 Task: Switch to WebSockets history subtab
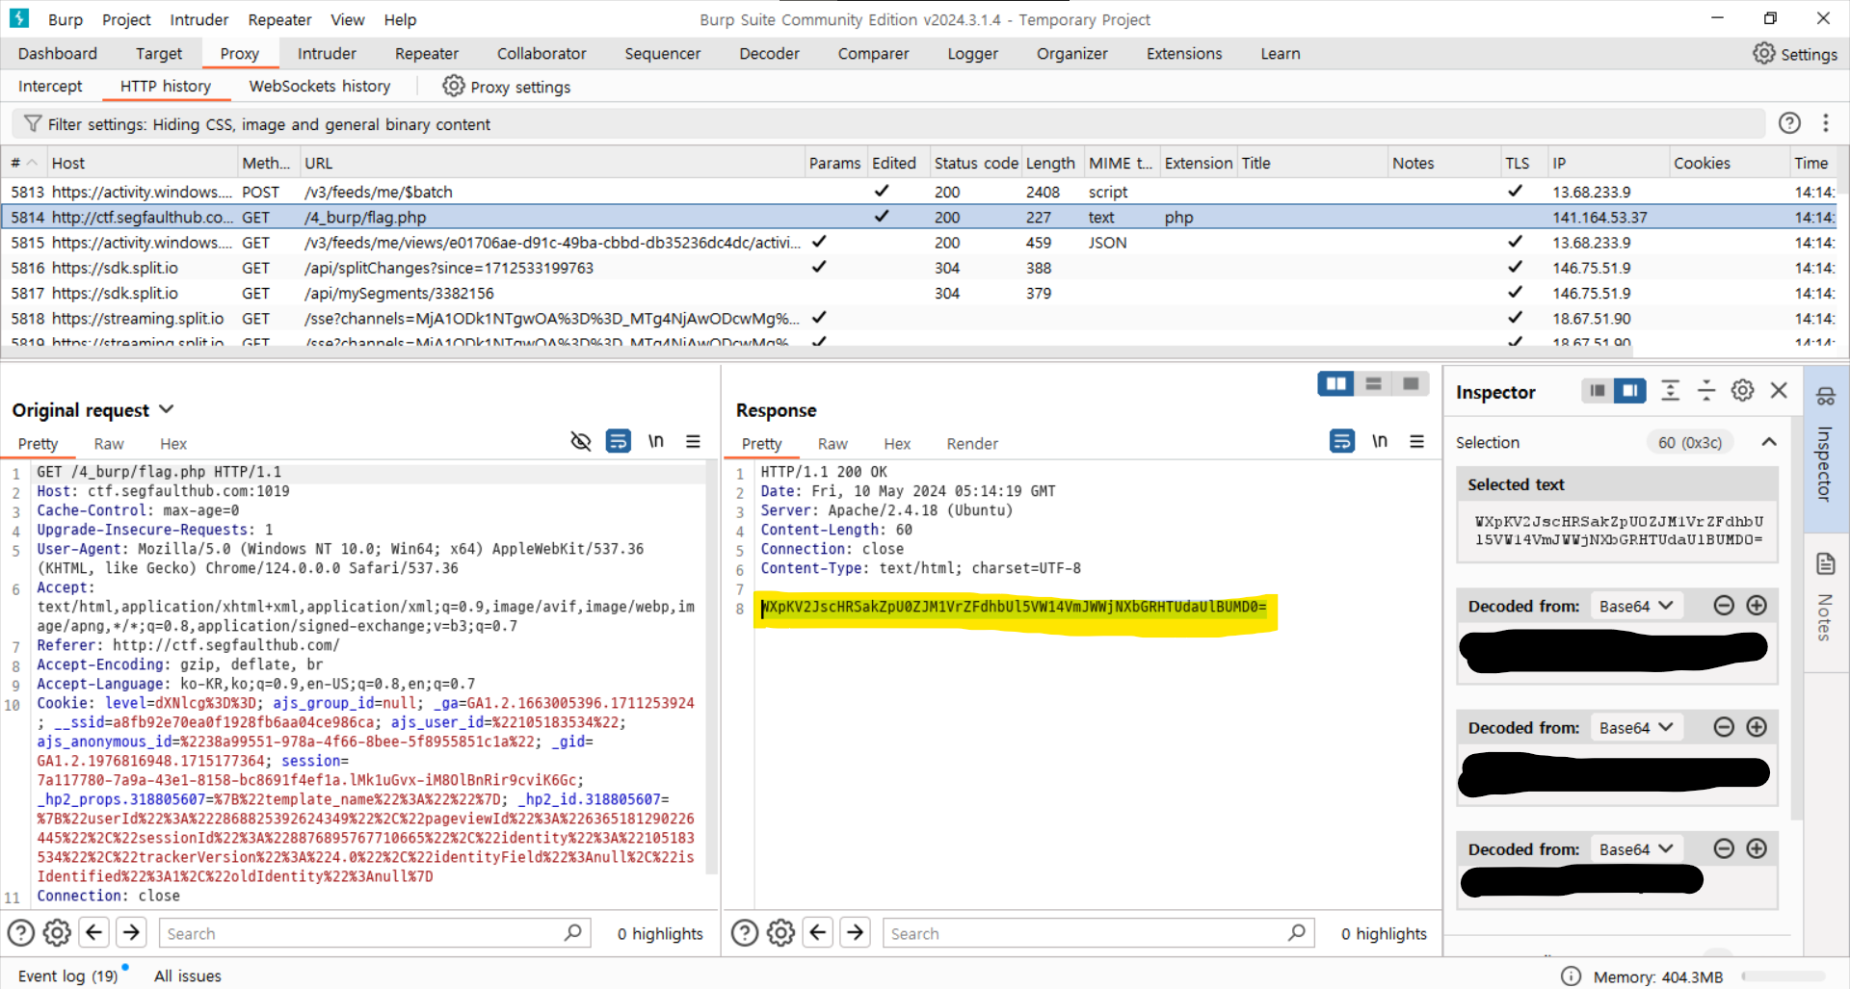[320, 86]
